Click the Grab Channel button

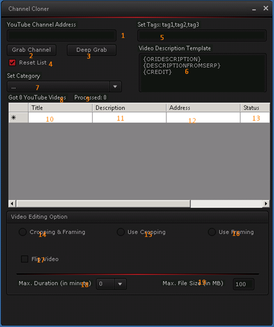click(31, 50)
